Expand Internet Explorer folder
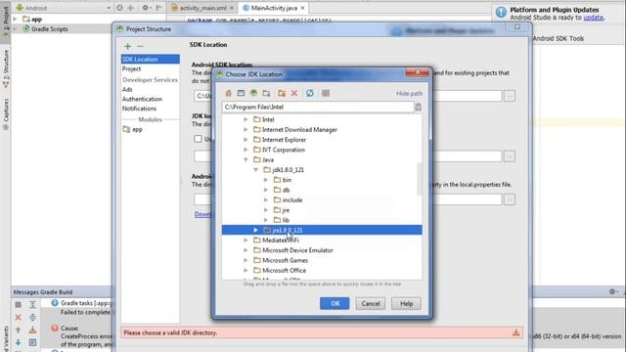 point(246,139)
